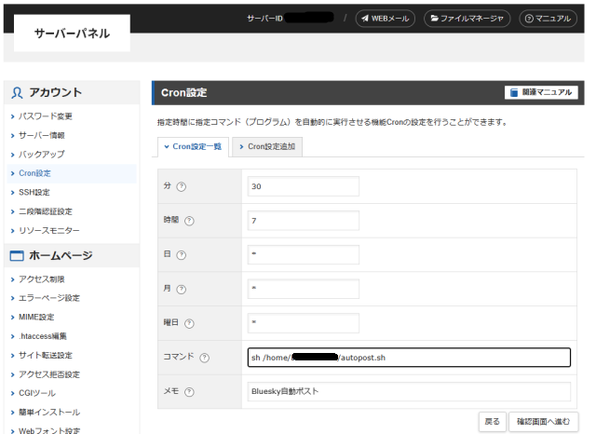Click help icon next to 時間
This screenshot has height=434, width=596.
pyautogui.click(x=189, y=221)
